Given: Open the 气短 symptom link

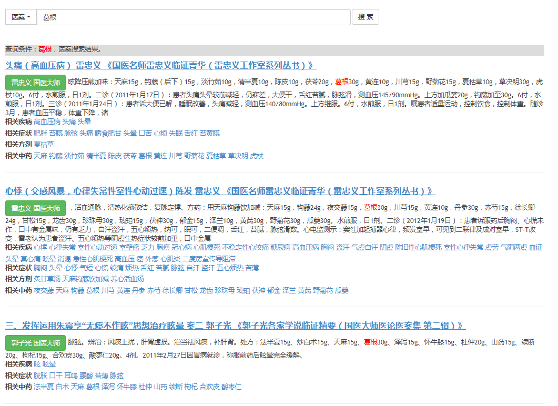Looking at the screenshot, I should tap(86, 268).
